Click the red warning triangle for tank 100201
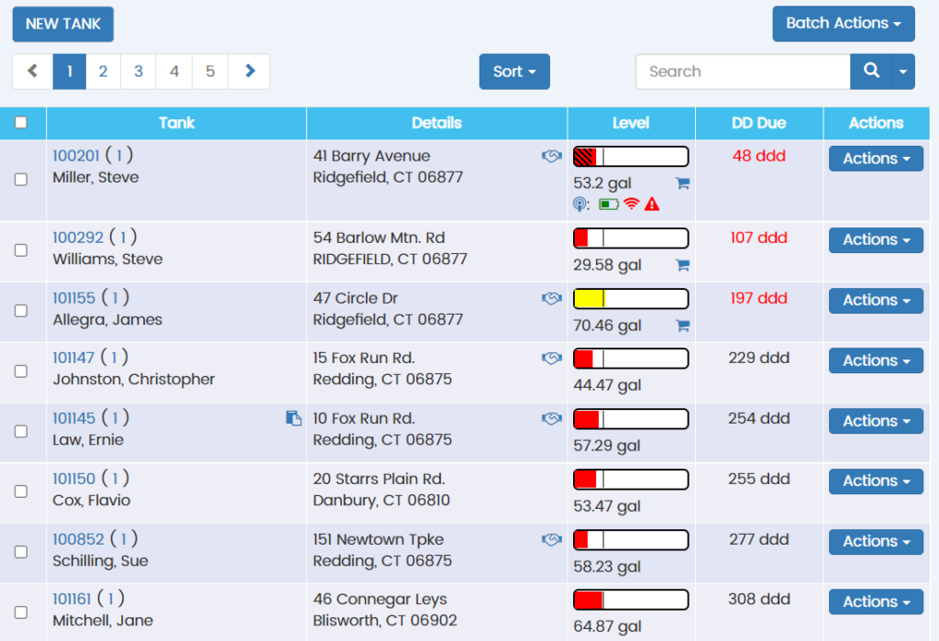 click(652, 204)
